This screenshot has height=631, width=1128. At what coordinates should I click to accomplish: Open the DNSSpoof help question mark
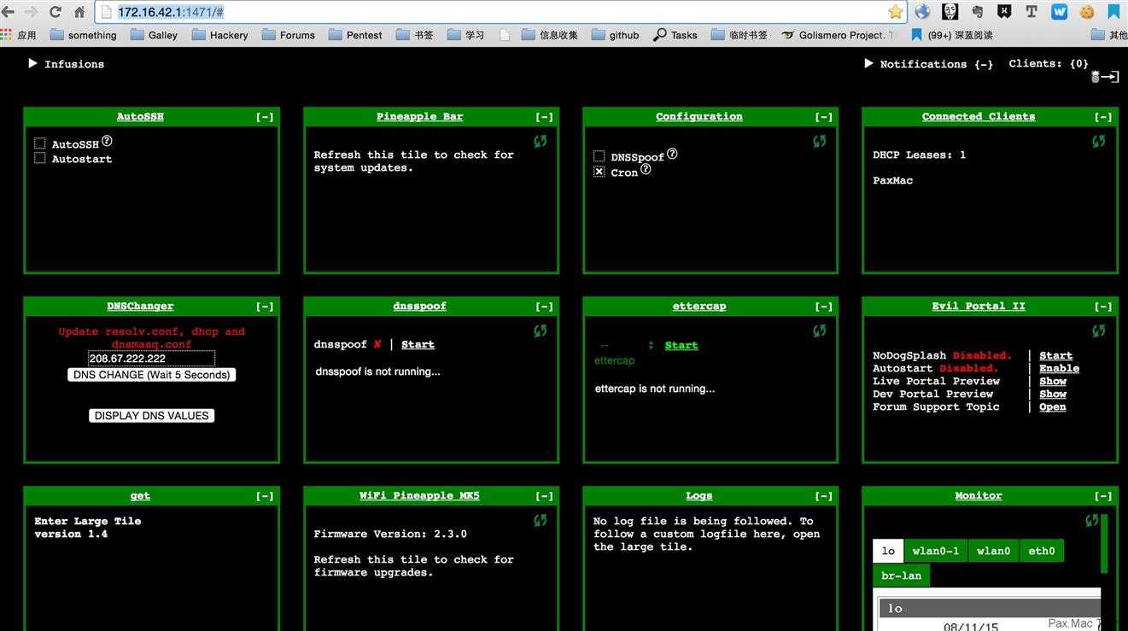coord(672,154)
